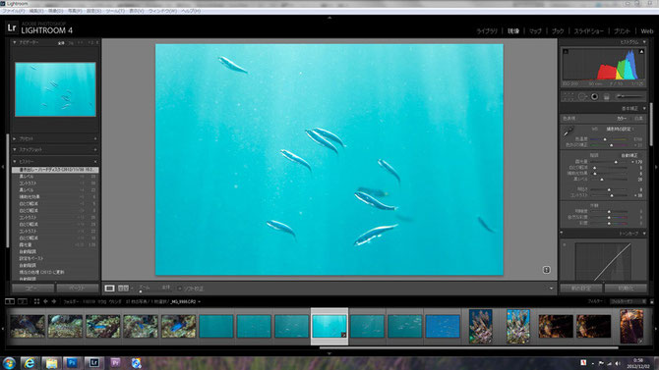The width and height of the screenshot is (659, 370).
Task: Open before/after comparison view icon
Action: click(123, 289)
